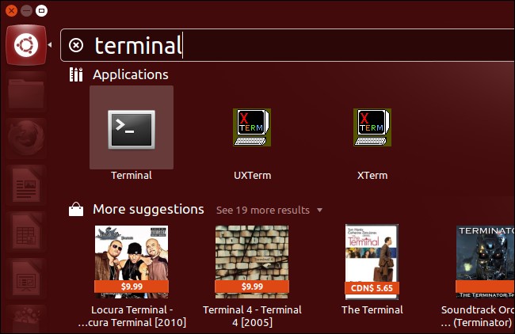This screenshot has width=515, height=334.
Task: Click the Applications section heading
Action: pyautogui.click(x=131, y=75)
